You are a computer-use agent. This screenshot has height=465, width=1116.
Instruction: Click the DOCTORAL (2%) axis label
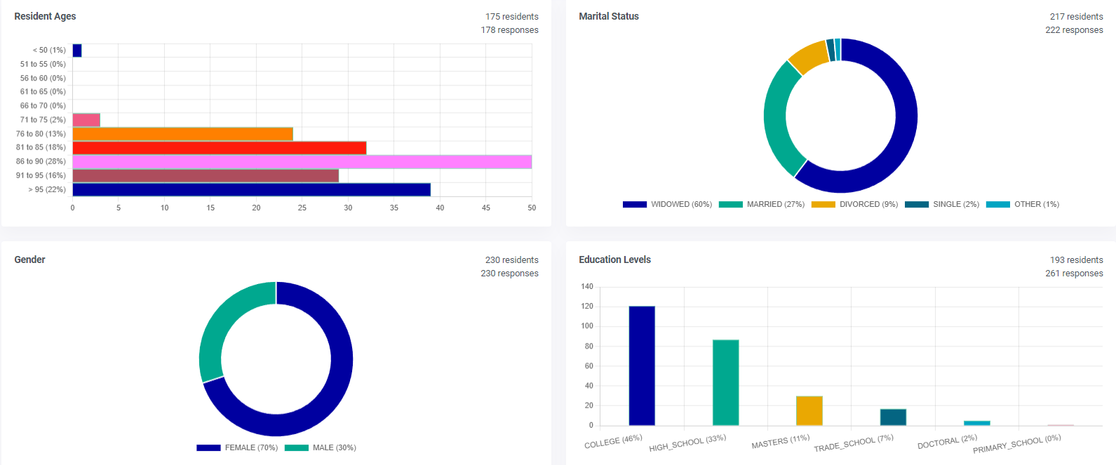click(x=947, y=442)
